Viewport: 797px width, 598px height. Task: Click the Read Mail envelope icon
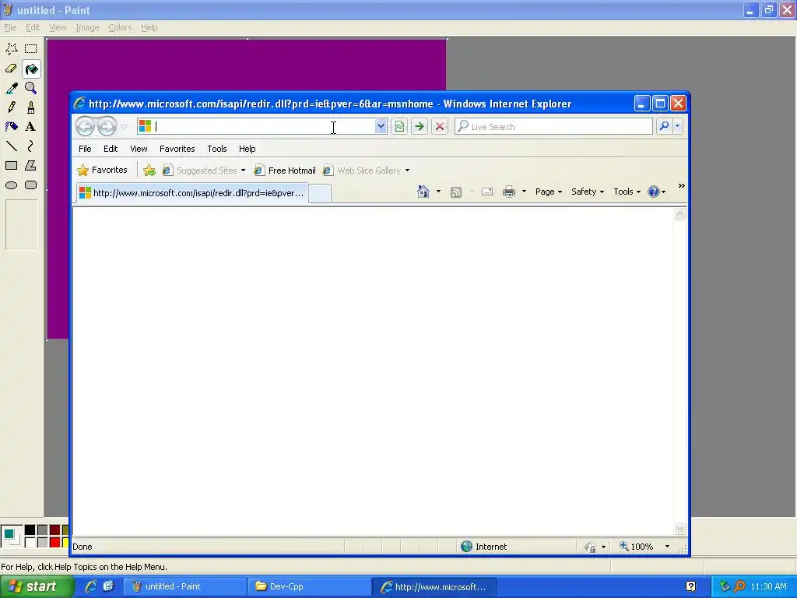coord(487,192)
